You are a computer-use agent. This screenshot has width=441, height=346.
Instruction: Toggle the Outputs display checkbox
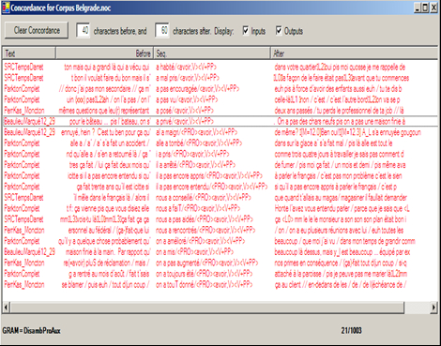(279, 31)
